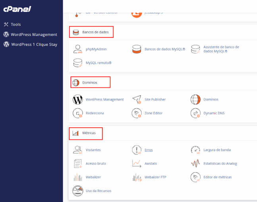Open Tools in the sidebar

[16, 25]
